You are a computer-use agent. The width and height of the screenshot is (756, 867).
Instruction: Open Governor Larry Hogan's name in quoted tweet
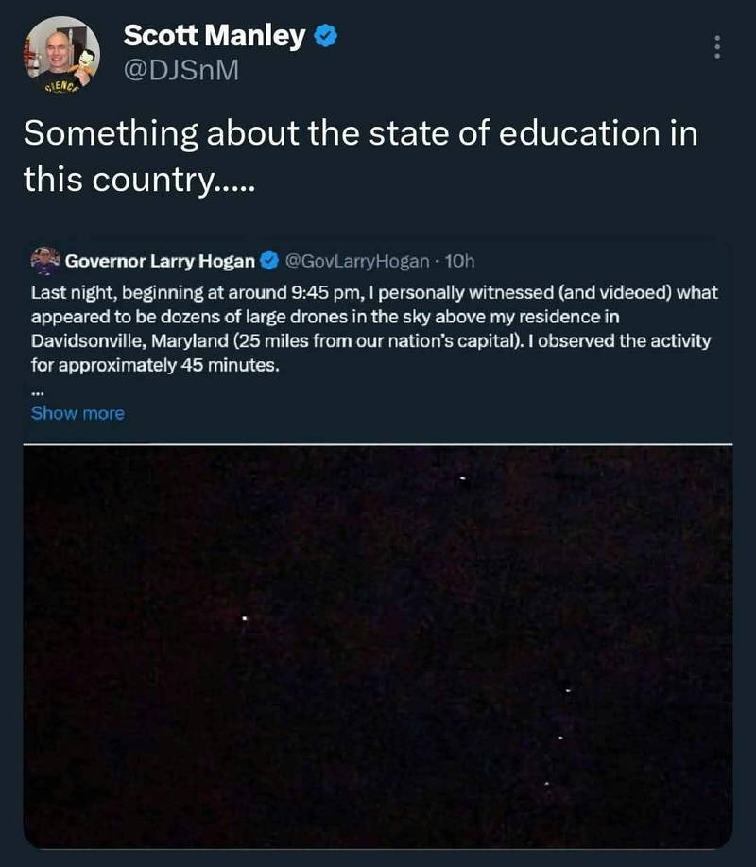tap(161, 261)
